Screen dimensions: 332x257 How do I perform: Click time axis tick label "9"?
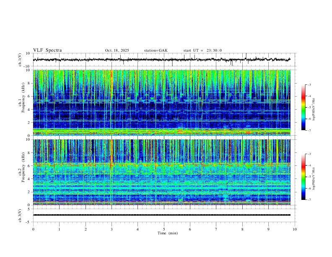[x=268, y=229]
